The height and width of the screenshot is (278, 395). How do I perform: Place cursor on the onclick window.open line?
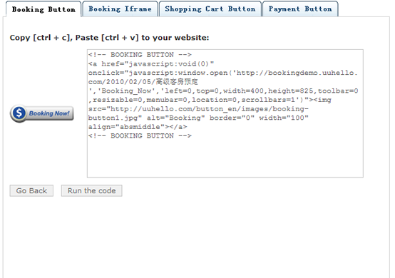pyautogui.click(x=222, y=73)
